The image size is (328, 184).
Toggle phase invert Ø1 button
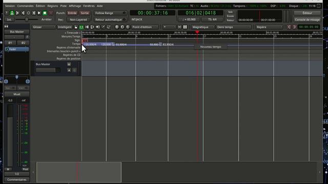coord(10,43)
